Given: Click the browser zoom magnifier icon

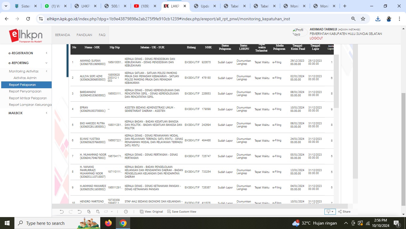Looking at the screenshot, I should tap(353, 19).
